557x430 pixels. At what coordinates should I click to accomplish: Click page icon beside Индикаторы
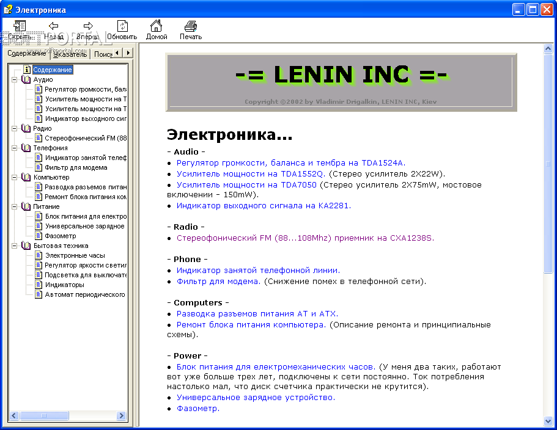(x=39, y=285)
